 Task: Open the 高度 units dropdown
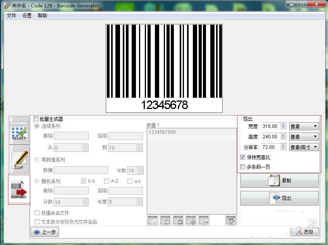pos(304,136)
